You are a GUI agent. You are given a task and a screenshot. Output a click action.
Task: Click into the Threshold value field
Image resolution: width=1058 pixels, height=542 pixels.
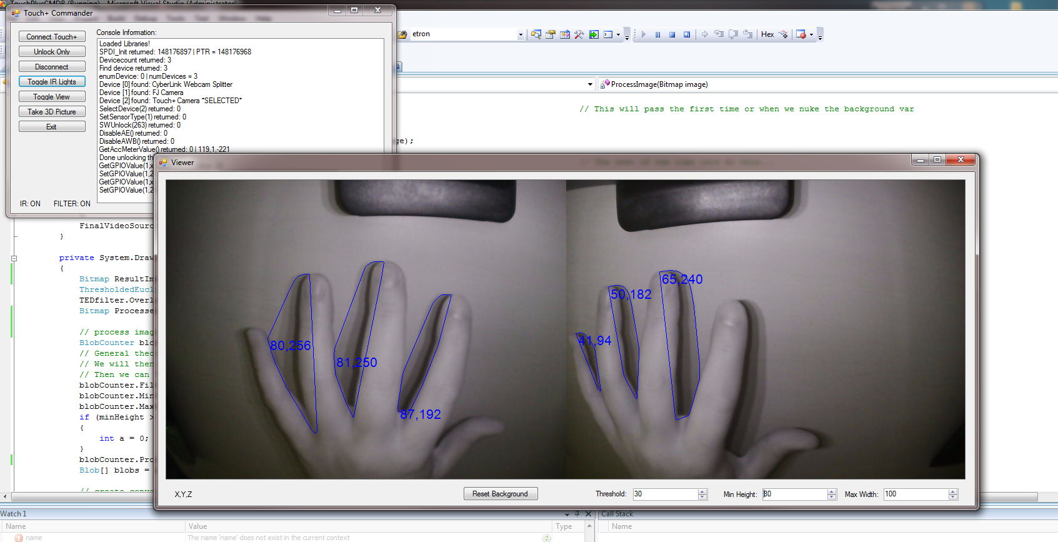click(x=665, y=494)
